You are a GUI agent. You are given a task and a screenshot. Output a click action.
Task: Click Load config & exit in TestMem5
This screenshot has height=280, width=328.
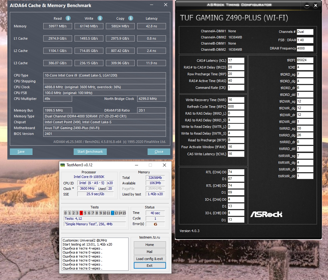[150, 259]
